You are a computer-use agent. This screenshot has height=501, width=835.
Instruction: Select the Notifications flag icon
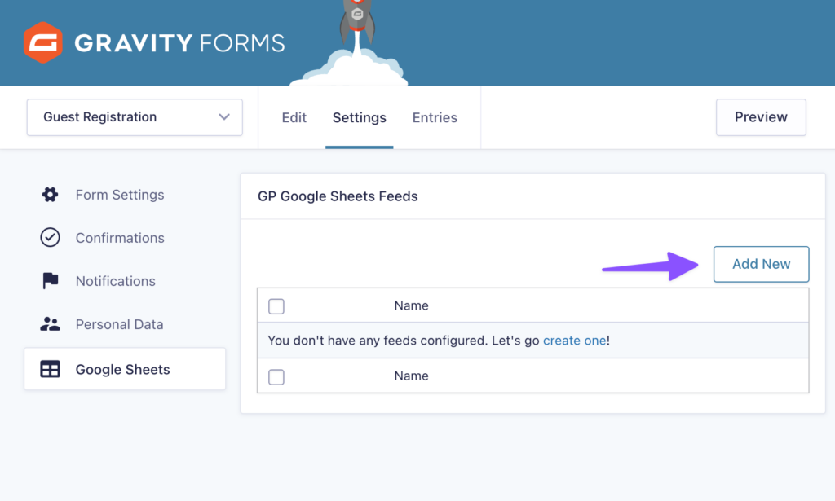(50, 281)
